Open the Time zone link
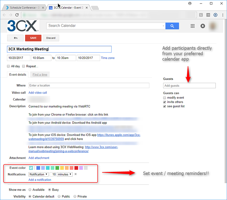This screenshot has height=200, width=227. click(108, 58)
